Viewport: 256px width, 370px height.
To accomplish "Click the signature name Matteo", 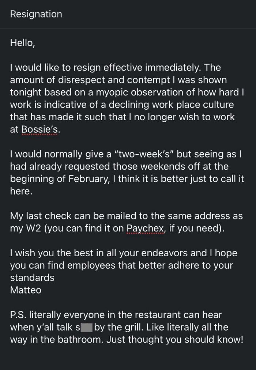I will (26, 290).
